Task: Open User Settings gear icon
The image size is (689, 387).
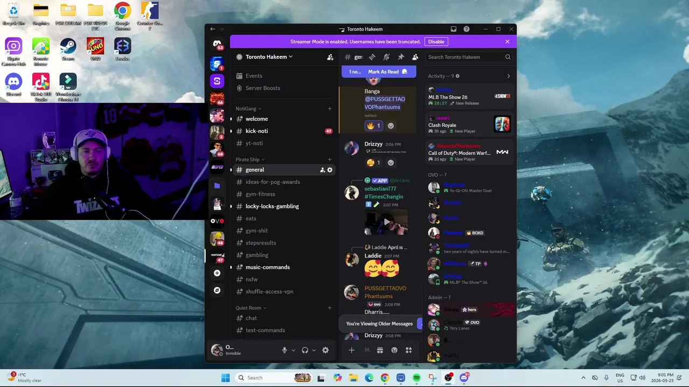Action: coord(325,350)
